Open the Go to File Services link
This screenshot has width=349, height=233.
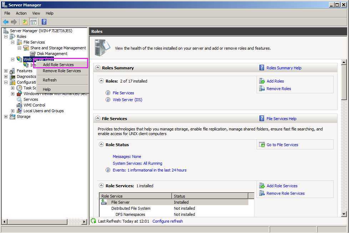pyautogui.click(x=282, y=145)
